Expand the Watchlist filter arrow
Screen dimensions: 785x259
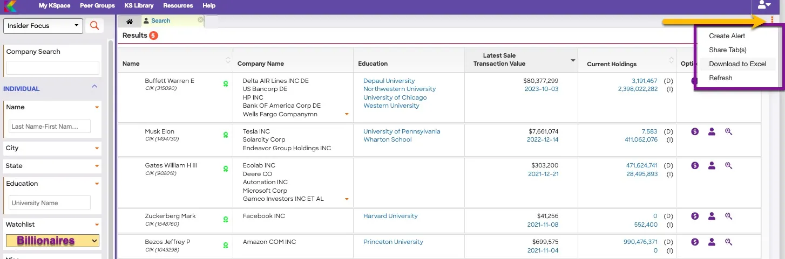[97, 225]
